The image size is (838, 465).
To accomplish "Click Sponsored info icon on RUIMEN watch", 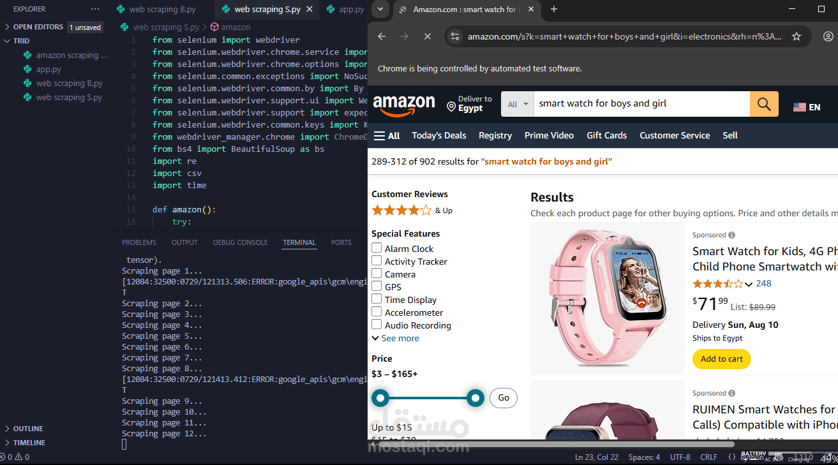I will coord(731,393).
